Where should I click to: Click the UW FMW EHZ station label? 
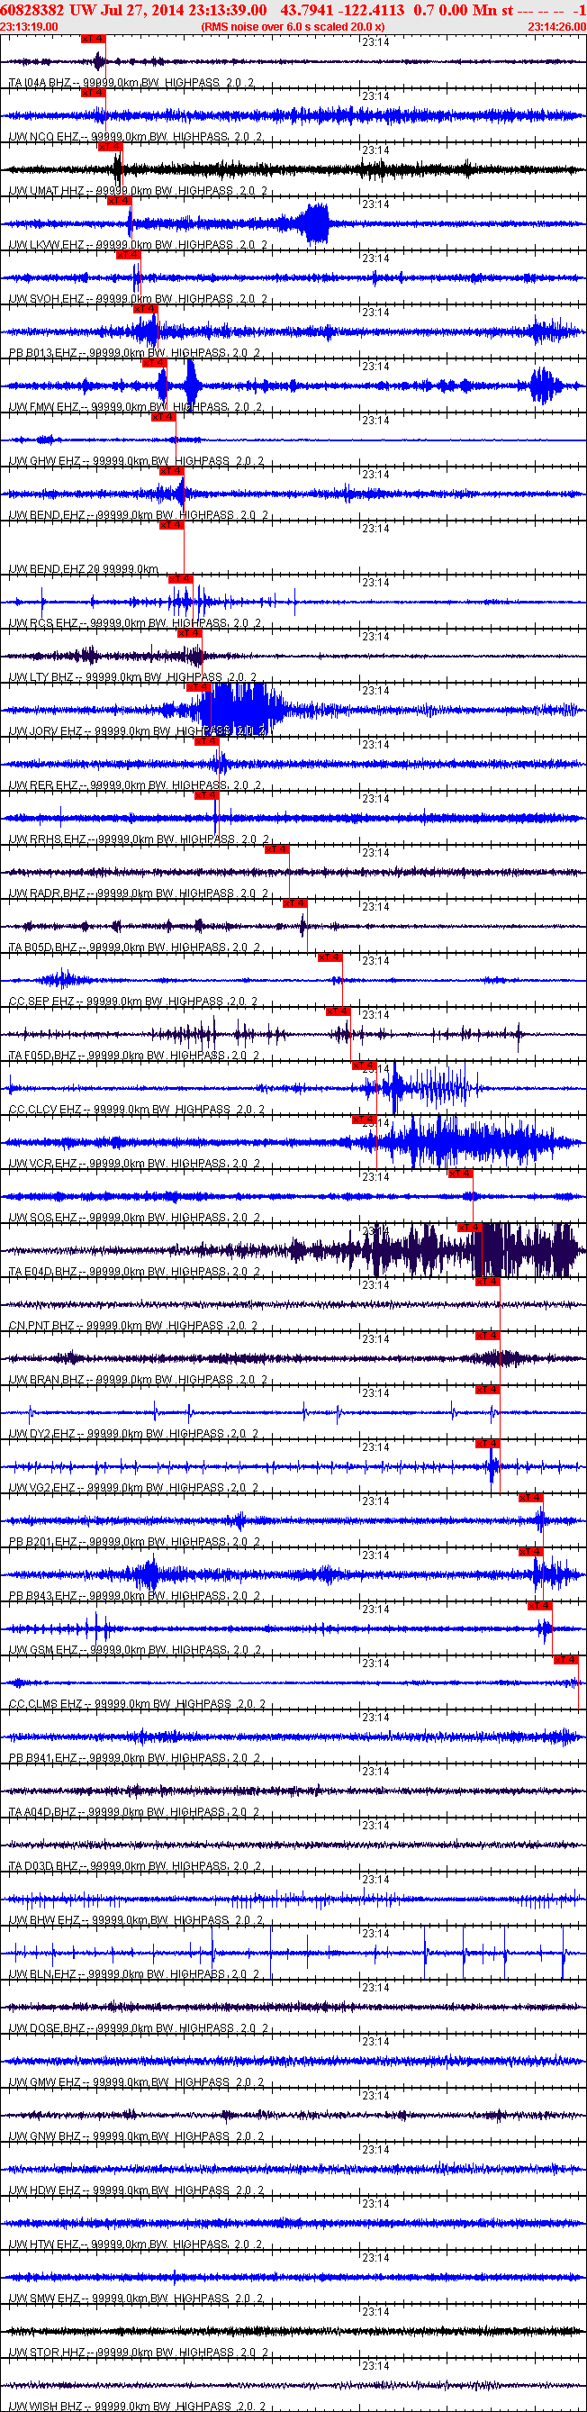[135, 408]
